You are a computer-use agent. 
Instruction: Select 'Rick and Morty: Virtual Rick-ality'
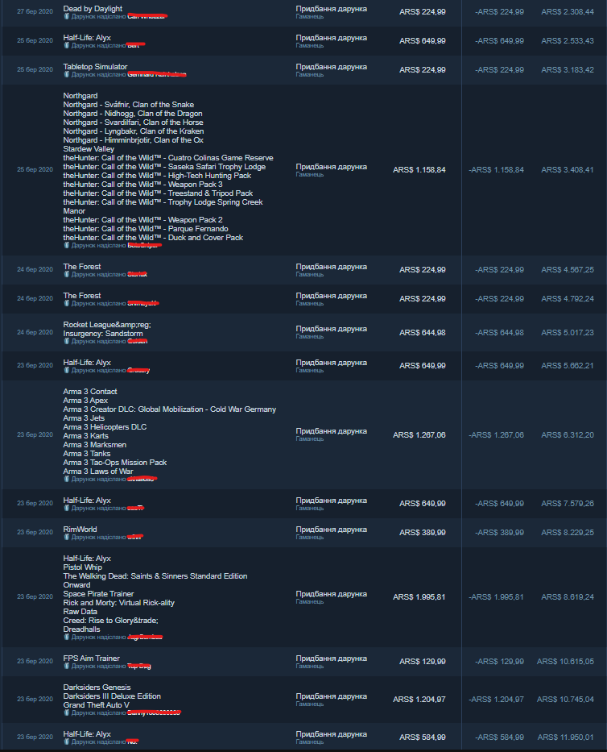tap(119, 602)
